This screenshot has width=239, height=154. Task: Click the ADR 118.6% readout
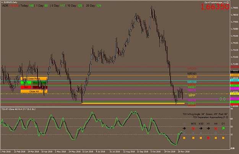pos(10,6)
